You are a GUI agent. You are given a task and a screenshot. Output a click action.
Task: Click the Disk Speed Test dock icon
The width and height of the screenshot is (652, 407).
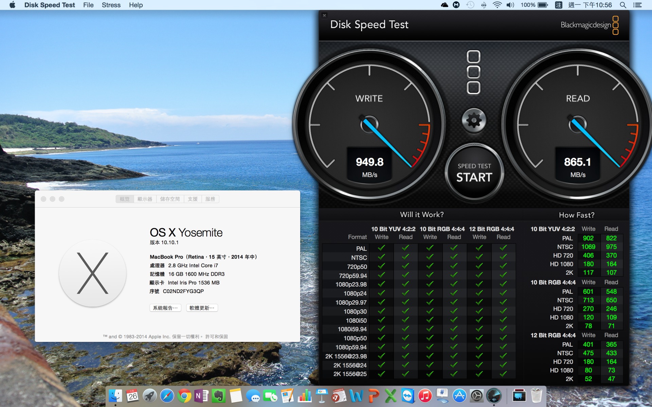point(494,395)
